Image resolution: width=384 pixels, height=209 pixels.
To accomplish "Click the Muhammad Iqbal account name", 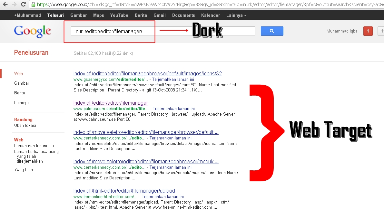I will [342, 31].
